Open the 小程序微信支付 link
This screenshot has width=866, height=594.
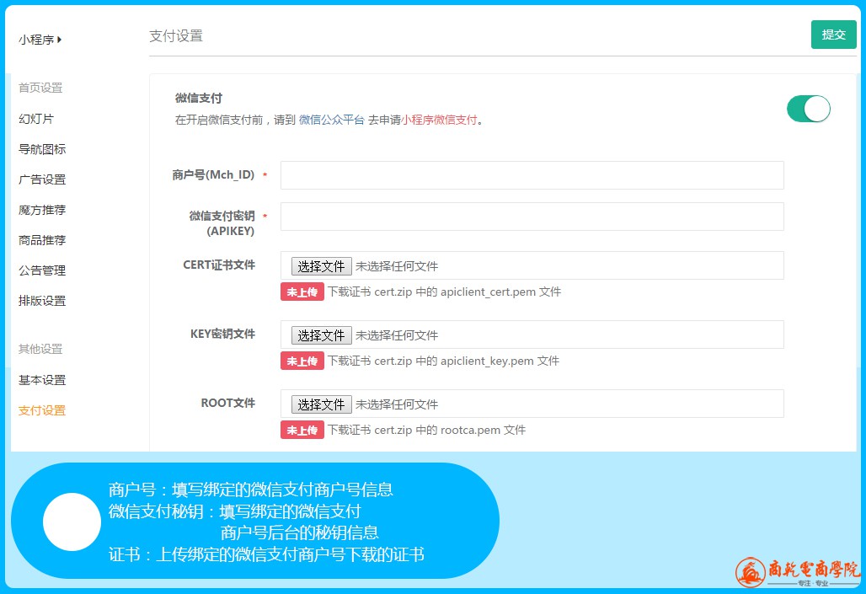click(439, 120)
